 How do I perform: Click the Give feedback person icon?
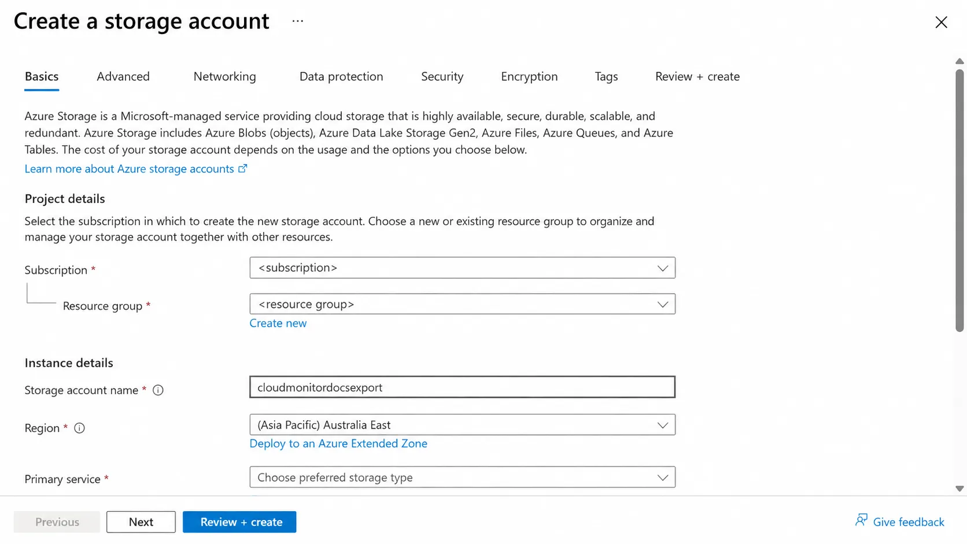(861, 520)
